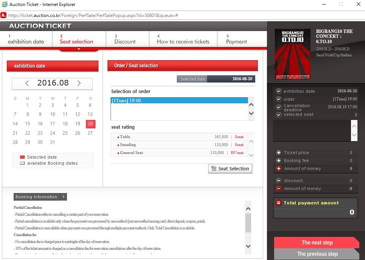
Task: Click check icon beside selected seat
Action: (279, 115)
